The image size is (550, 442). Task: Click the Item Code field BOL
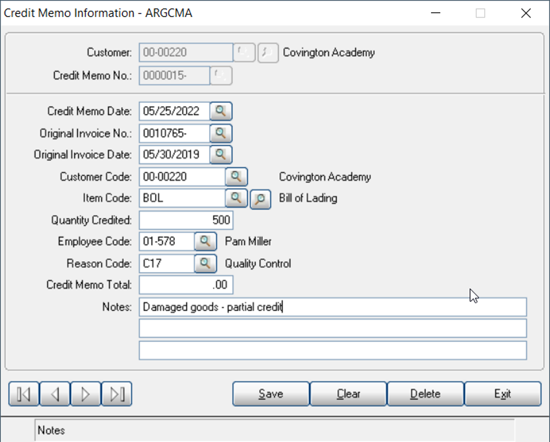(x=182, y=198)
